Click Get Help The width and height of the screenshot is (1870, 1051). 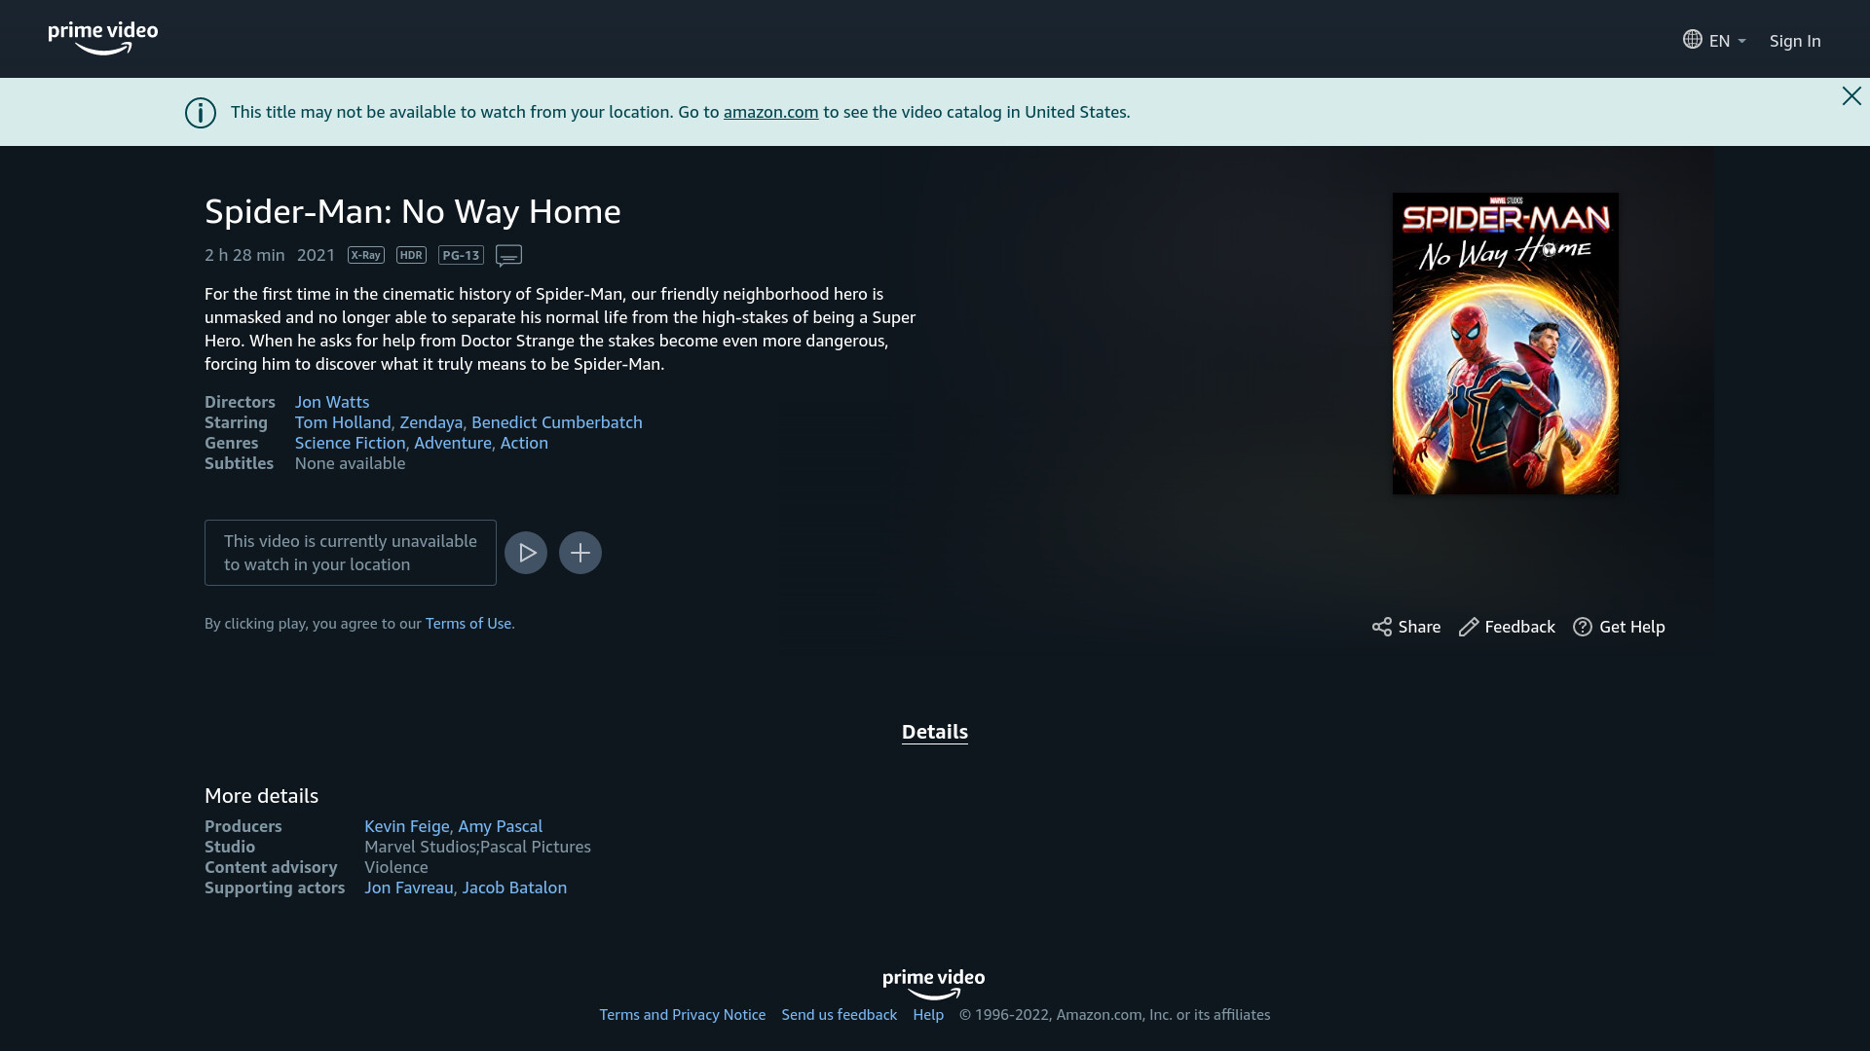pos(1619,627)
